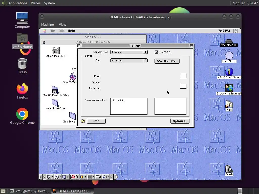Open the red-arrows Control Strip module
This screenshot has height=194, width=259.
click(x=74, y=177)
